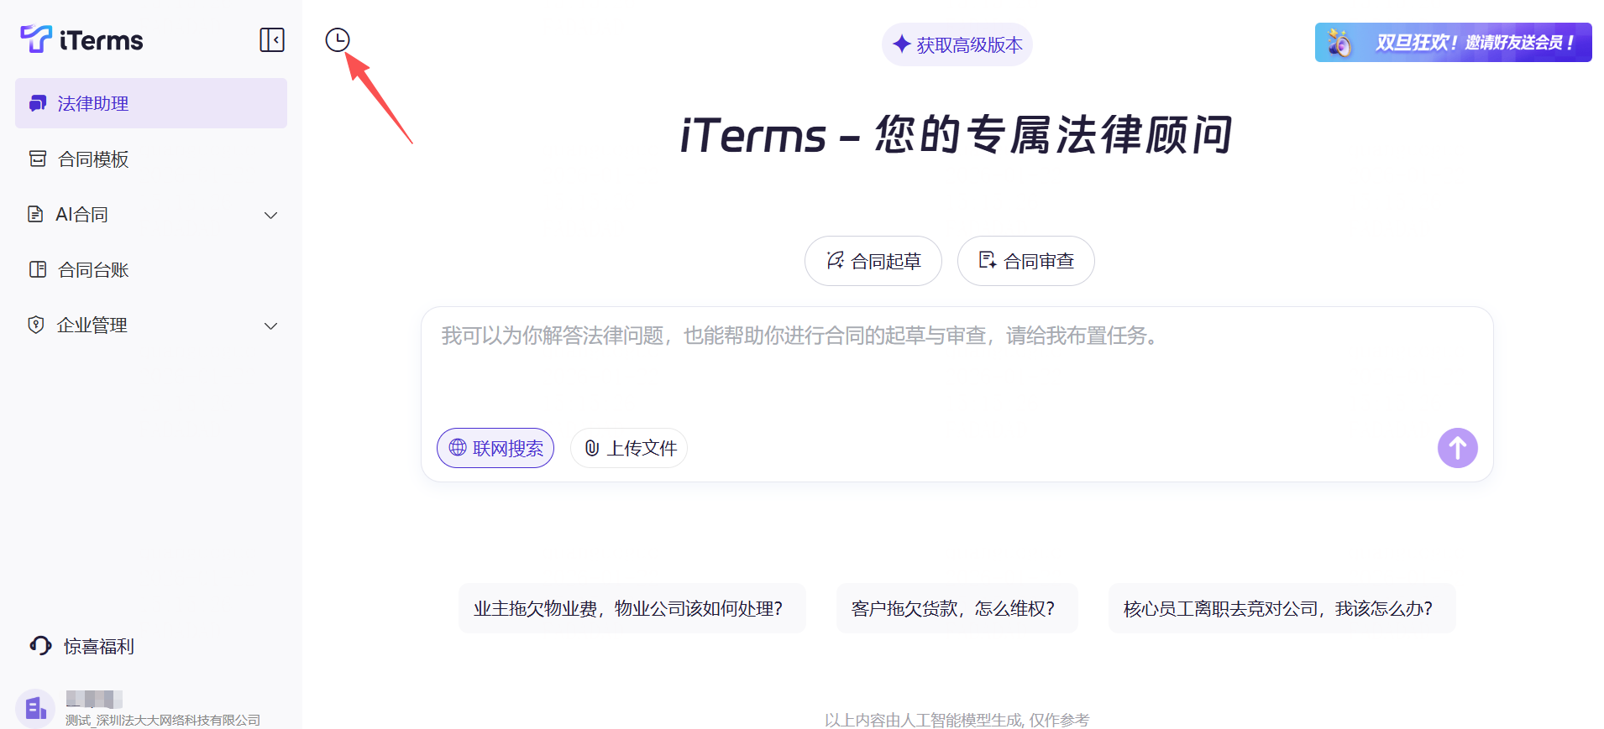Select suggestion 核心员工离职去竞对公司，我该怎么办?
Screen dimensions: 1604x729
point(1282,608)
